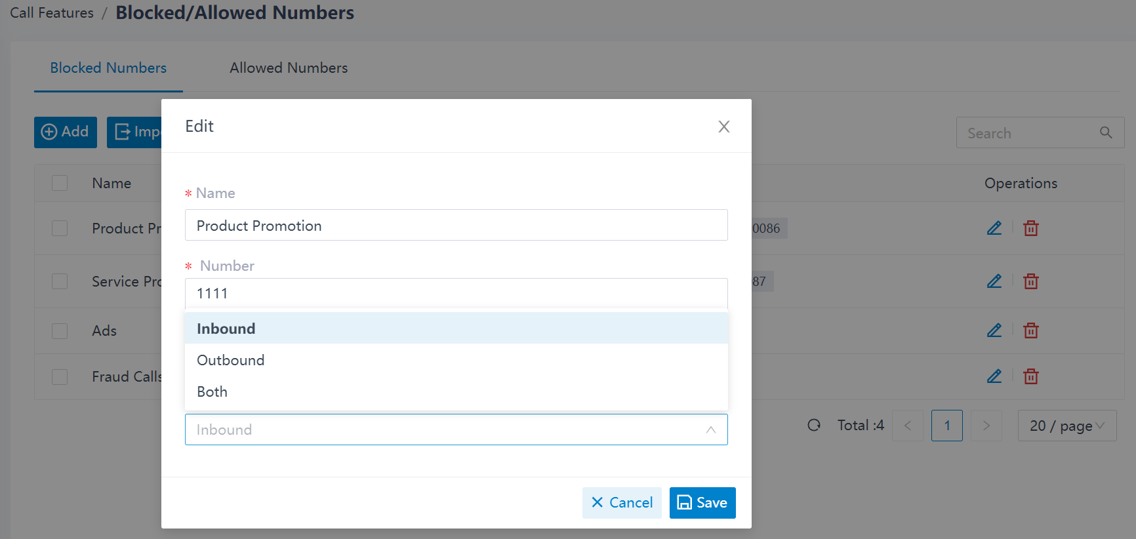Open the 20 / page size dropdown
1136x539 pixels.
tap(1067, 426)
